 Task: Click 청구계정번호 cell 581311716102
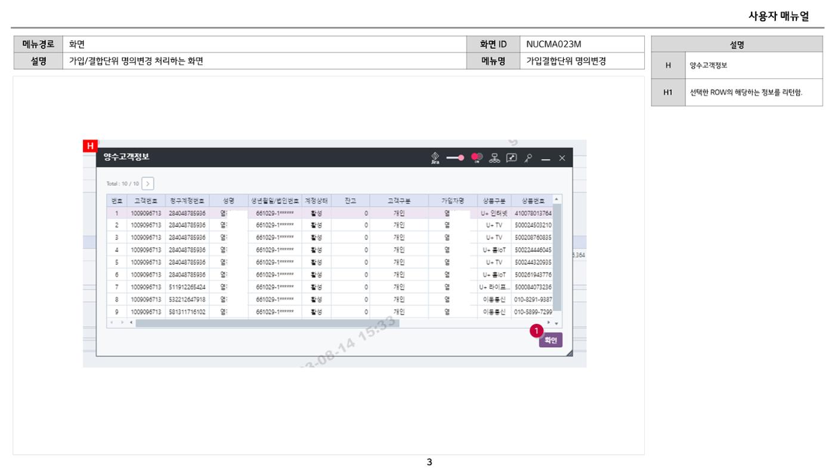pyautogui.click(x=187, y=312)
